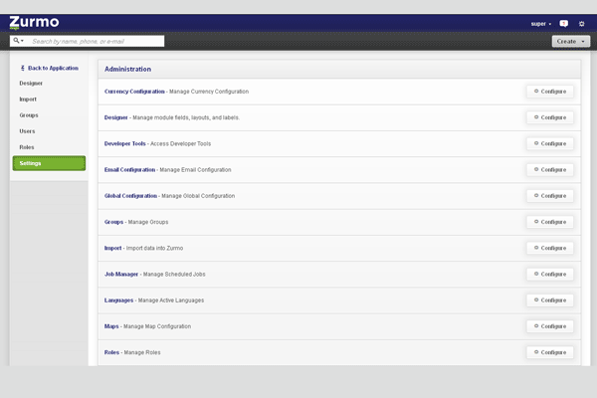Expand the super user dropdown
The image size is (597, 398).
point(542,23)
